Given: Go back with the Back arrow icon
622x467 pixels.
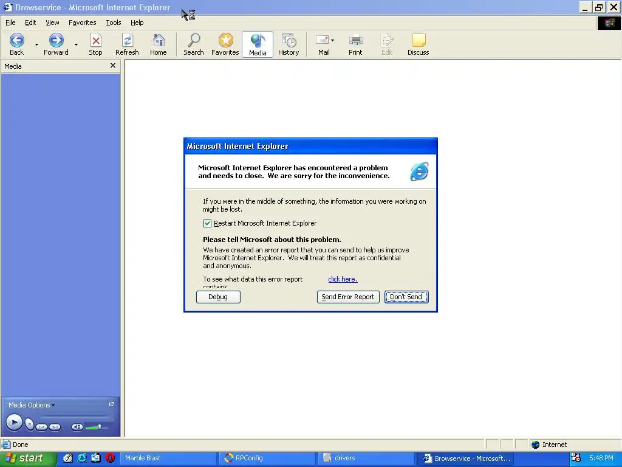Looking at the screenshot, I should tap(16, 41).
